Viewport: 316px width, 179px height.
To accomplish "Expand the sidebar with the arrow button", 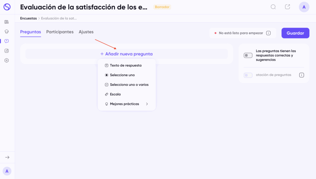I will click(7, 157).
